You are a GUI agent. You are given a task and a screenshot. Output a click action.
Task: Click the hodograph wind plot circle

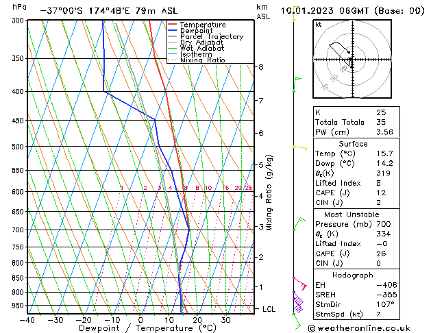[x=352, y=59]
